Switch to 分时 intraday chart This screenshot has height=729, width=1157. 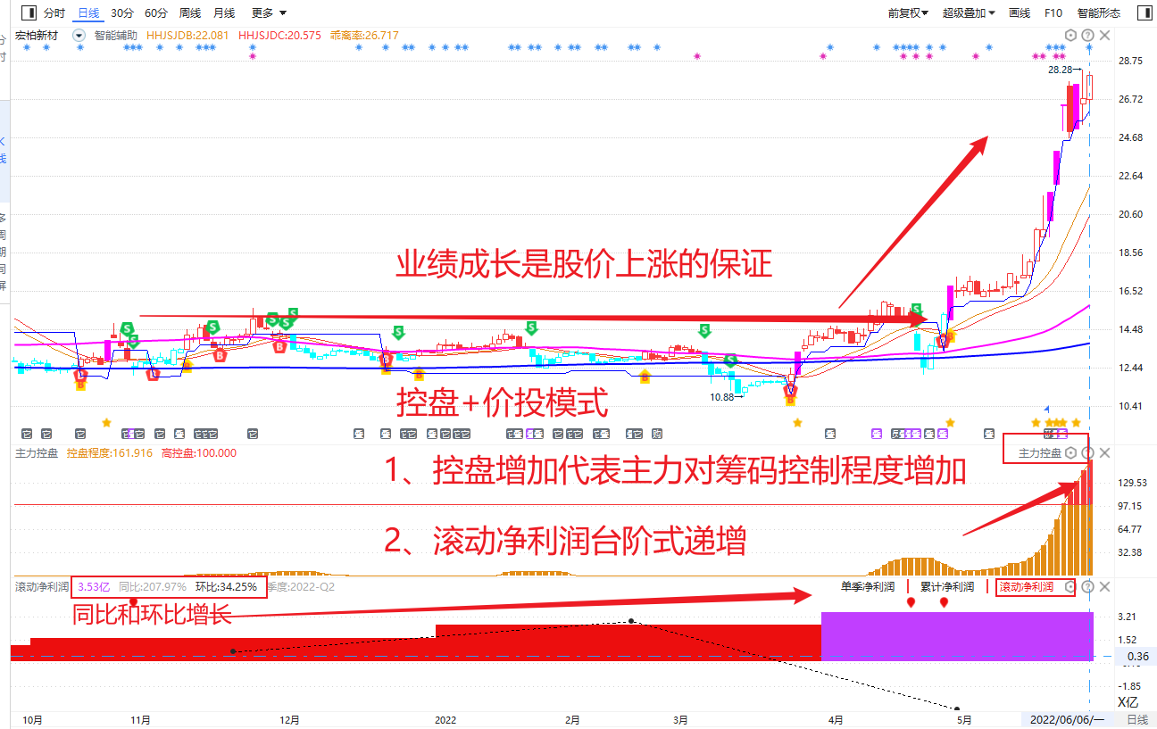coord(54,13)
